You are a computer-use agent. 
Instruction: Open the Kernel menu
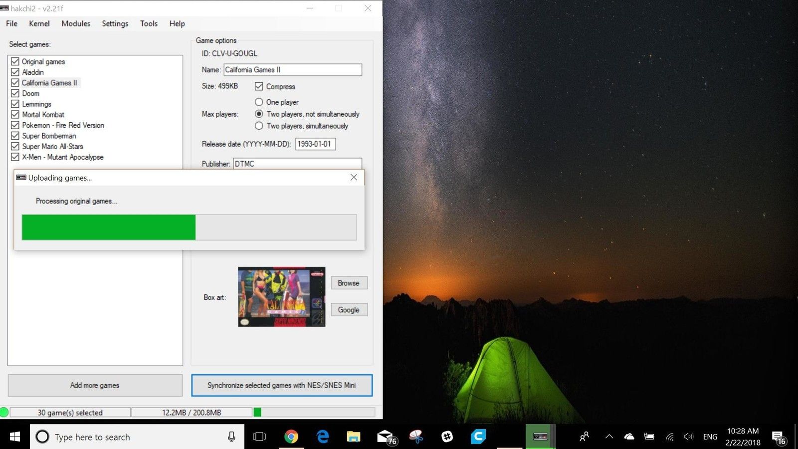click(x=39, y=23)
